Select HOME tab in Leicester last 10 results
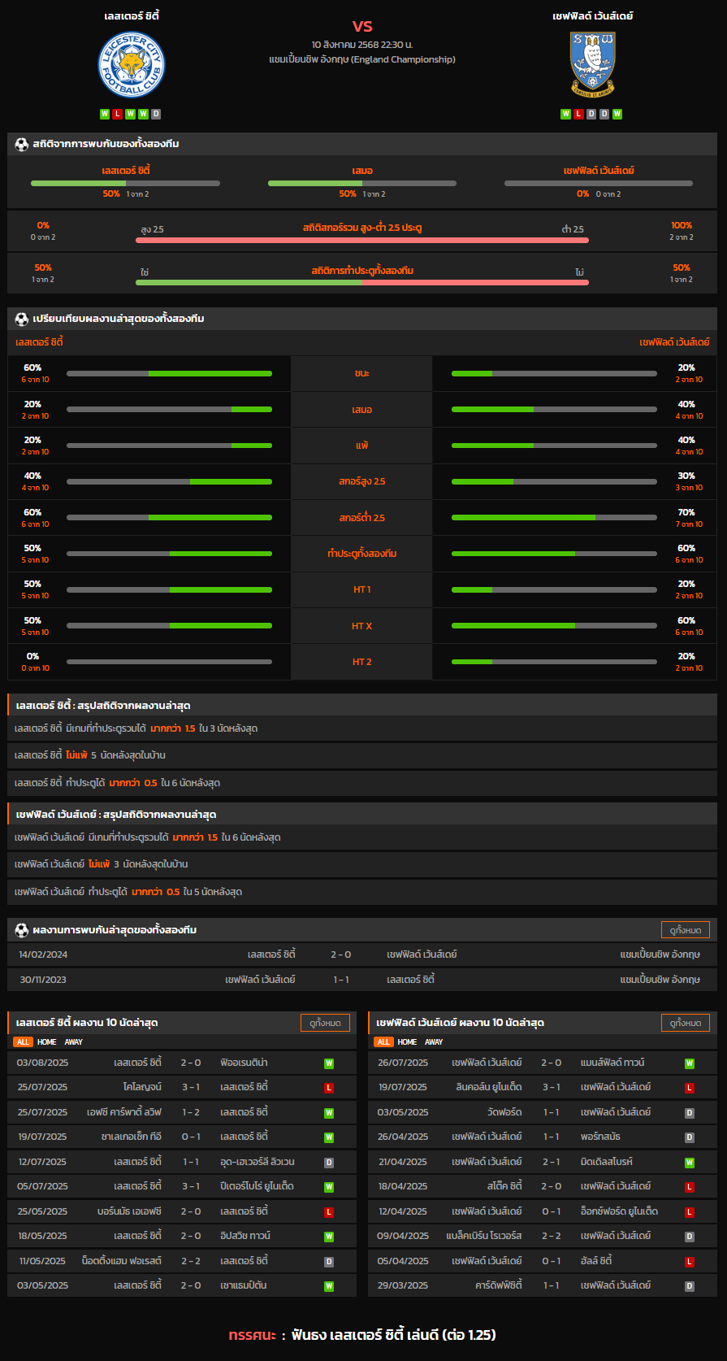The image size is (727, 1361). [x=47, y=1041]
